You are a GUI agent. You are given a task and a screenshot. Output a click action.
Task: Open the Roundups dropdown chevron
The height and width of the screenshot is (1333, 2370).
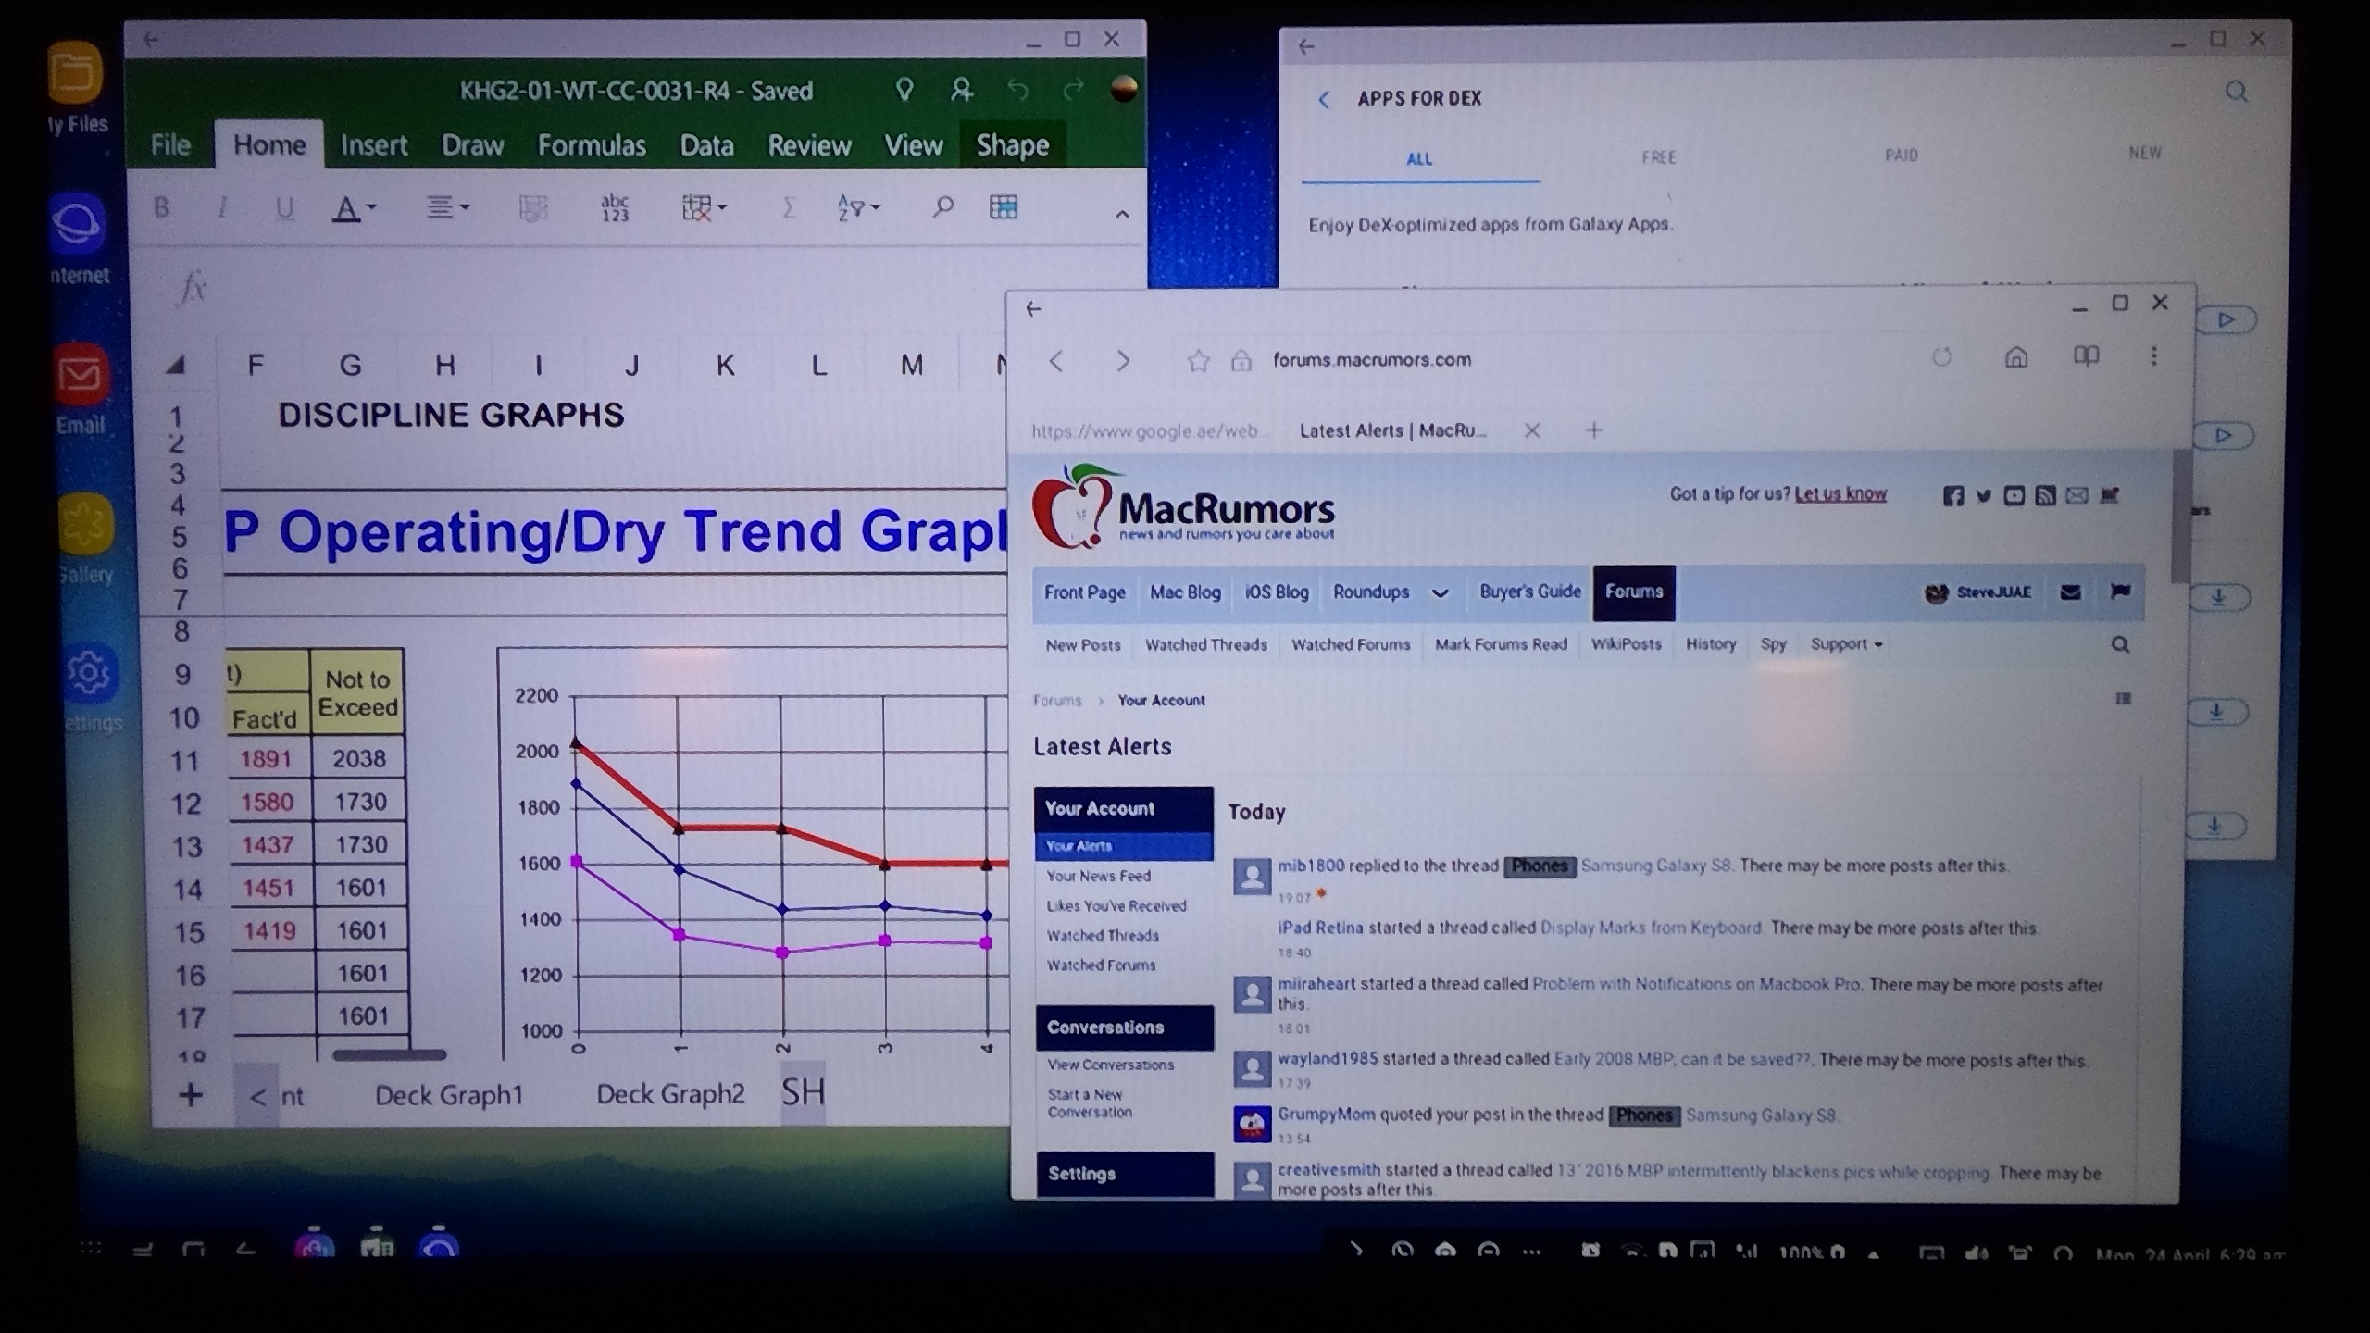coord(1440,593)
